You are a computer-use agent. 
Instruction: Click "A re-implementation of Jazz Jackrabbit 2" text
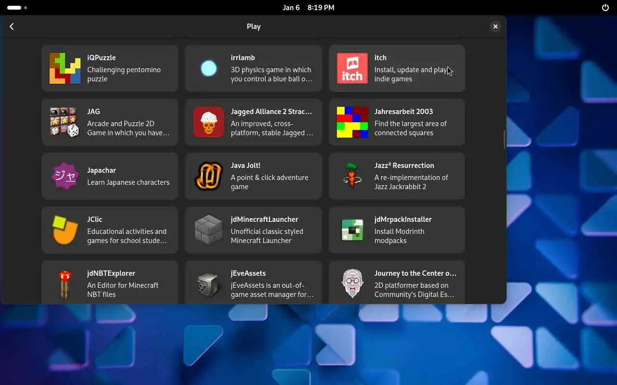pos(411,182)
